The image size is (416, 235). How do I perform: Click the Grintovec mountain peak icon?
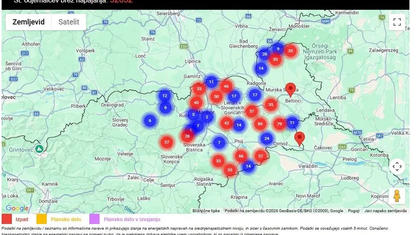[40, 149]
